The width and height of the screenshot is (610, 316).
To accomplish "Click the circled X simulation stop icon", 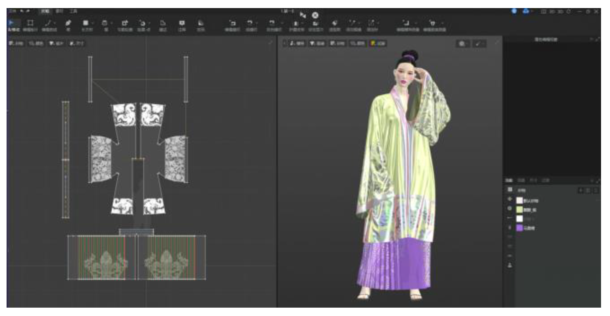I will pyautogui.click(x=315, y=15).
